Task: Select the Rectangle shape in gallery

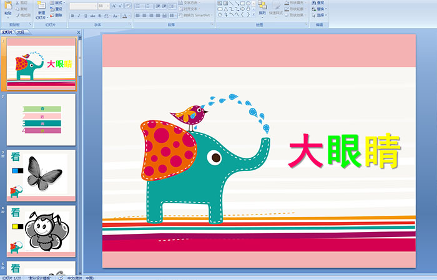Action: click(x=243, y=3)
